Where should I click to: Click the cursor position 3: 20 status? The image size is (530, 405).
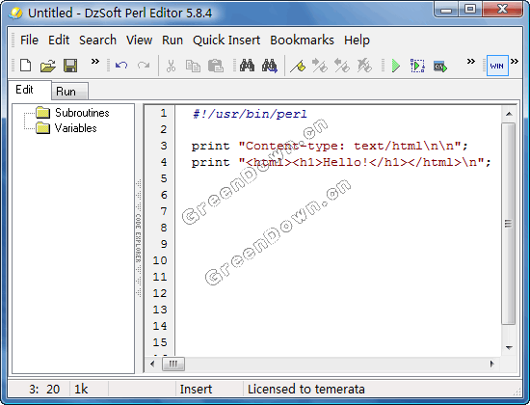[44, 390]
